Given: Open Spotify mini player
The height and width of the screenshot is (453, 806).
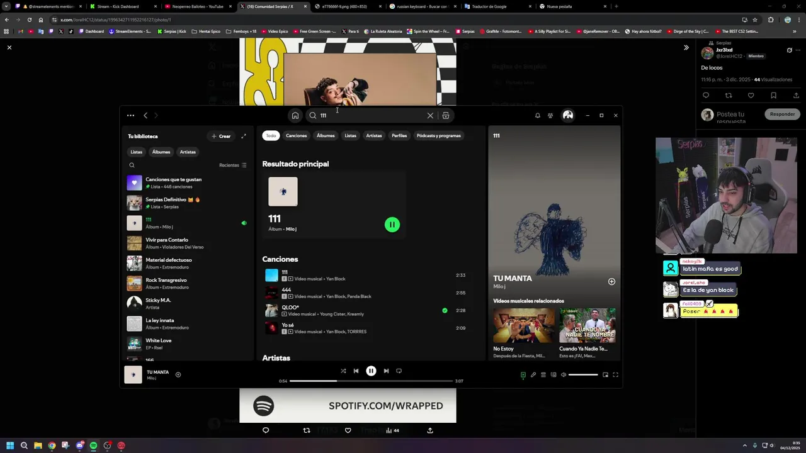Looking at the screenshot, I should pyautogui.click(x=605, y=375).
